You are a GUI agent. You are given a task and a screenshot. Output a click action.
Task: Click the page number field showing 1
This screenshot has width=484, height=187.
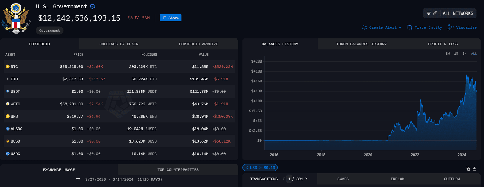coord(289,179)
